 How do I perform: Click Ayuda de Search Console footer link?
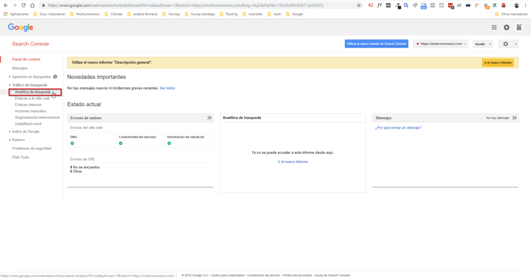point(332,275)
